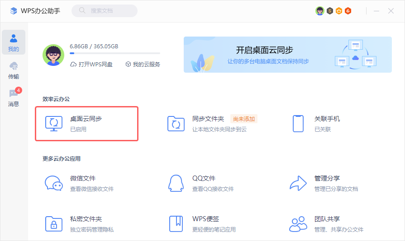Click the 团队共享 people icon
Image resolution: width=405 pixels, height=241 pixels.
[298, 224]
